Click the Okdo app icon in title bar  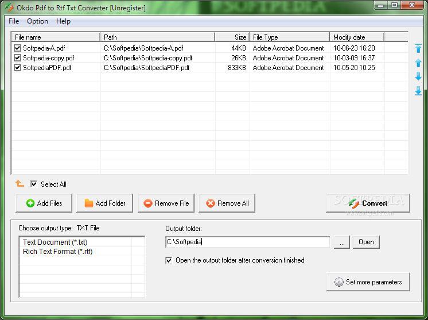(x=9, y=7)
